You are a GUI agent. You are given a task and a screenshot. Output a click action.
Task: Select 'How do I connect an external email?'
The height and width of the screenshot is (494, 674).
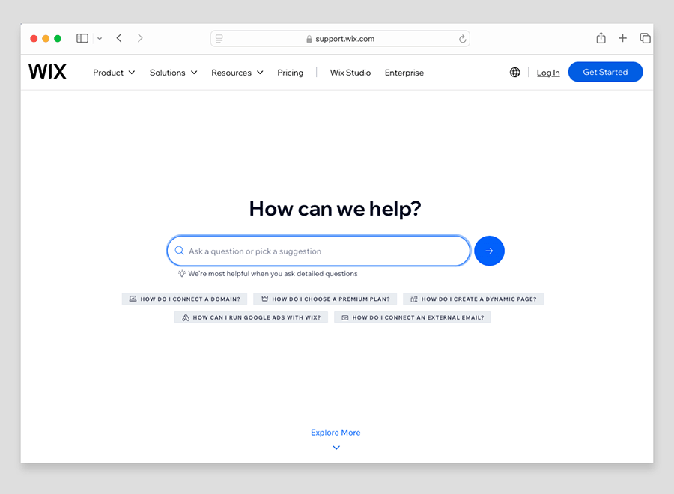[412, 317]
